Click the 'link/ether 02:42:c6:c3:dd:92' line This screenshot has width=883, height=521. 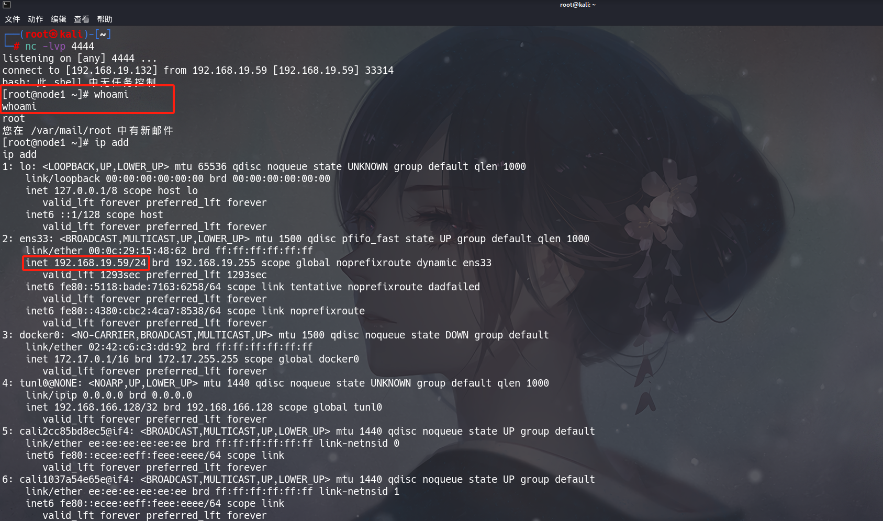[x=169, y=347]
